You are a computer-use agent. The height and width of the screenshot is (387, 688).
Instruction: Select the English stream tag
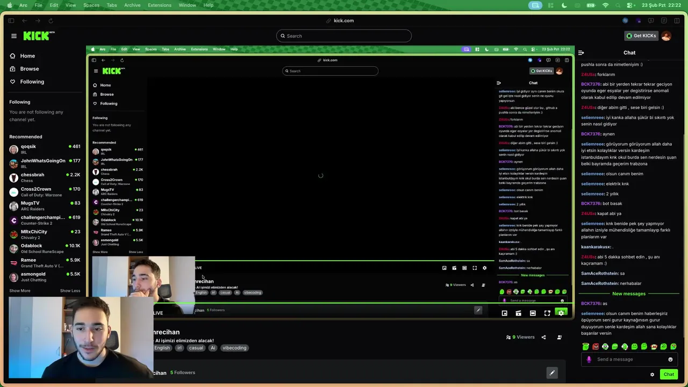point(162,348)
